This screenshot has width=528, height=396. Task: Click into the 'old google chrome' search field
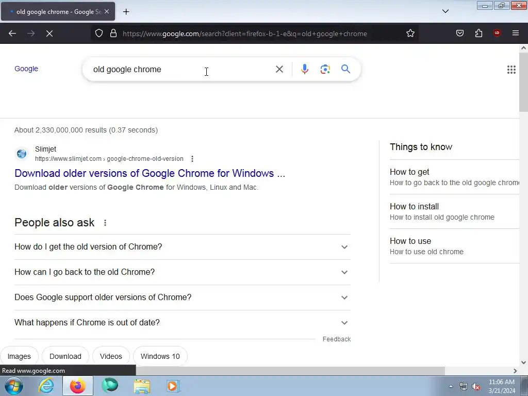coord(182,70)
